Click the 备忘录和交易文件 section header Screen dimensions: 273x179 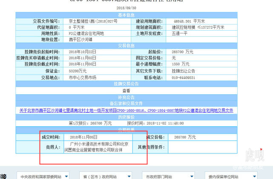click(126, 104)
